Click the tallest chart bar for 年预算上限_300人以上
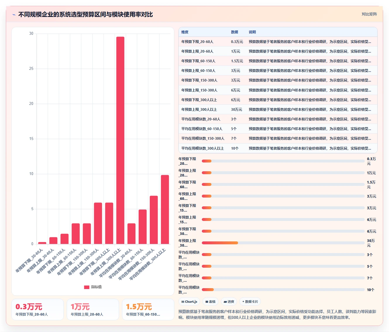 [x=120, y=140]
